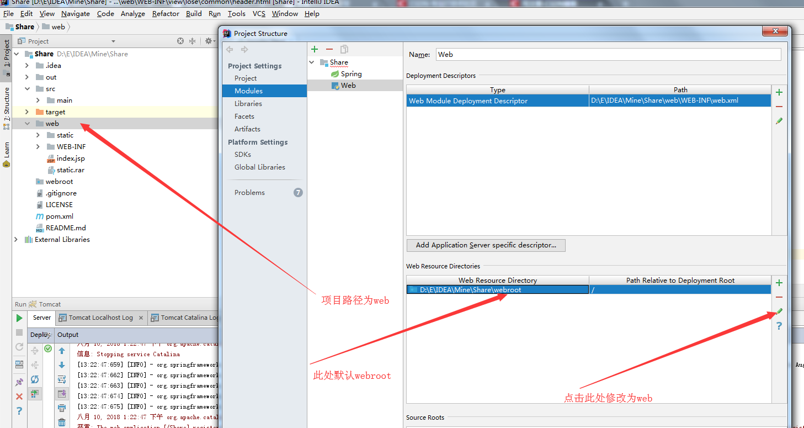Click the rerun circular arrow in Run panel
This screenshot has width=804, height=428.
(19, 347)
